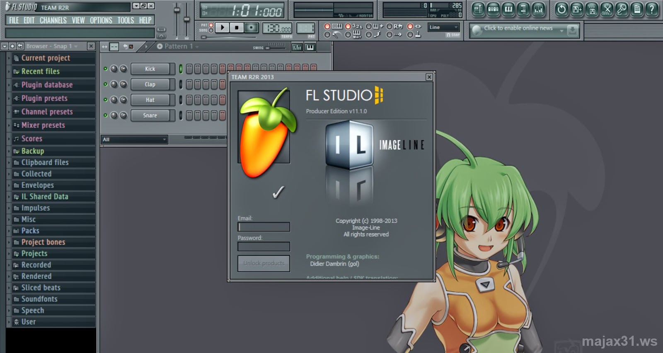Open the Piano Roll window icon

coord(508,9)
